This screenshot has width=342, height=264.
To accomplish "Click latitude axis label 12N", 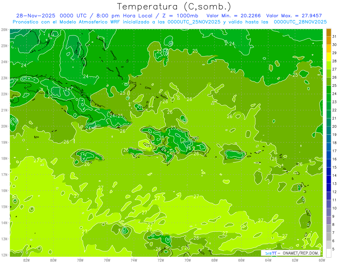I will coord(4,255).
